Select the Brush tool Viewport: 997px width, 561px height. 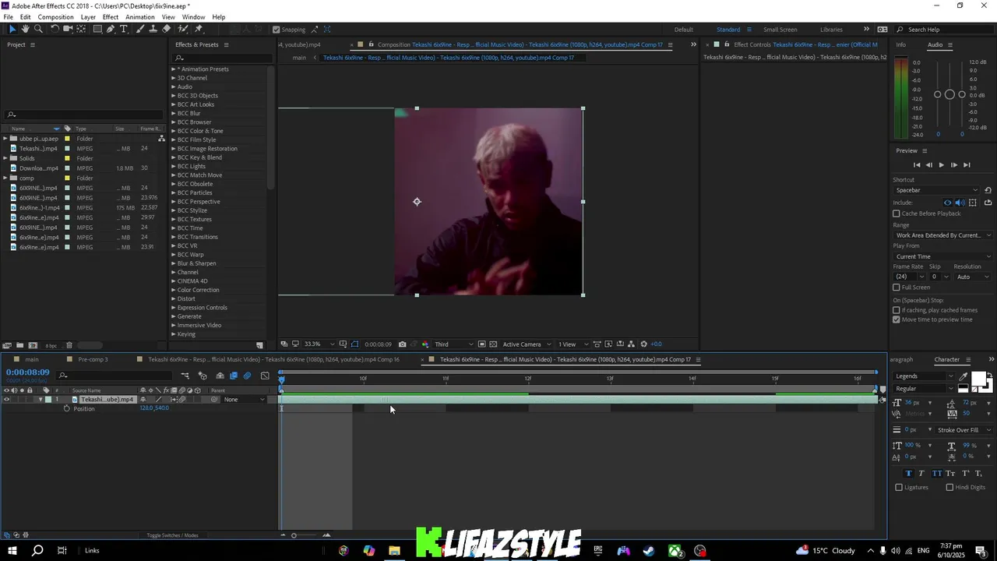pos(140,29)
